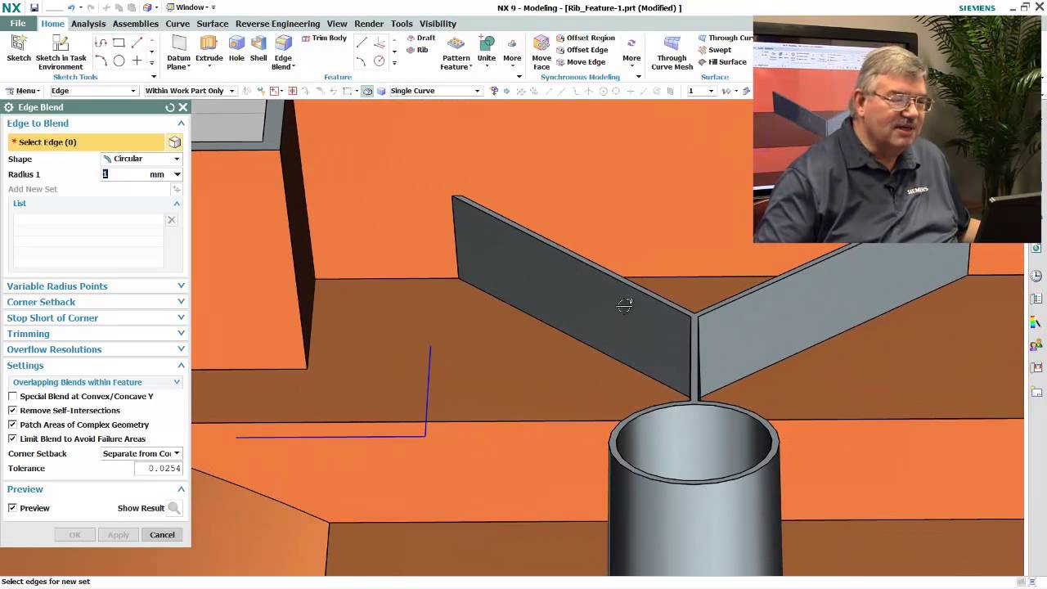Expand Overflow Resolutions section
This screenshot has width=1047, height=589.
click(x=96, y=349)
